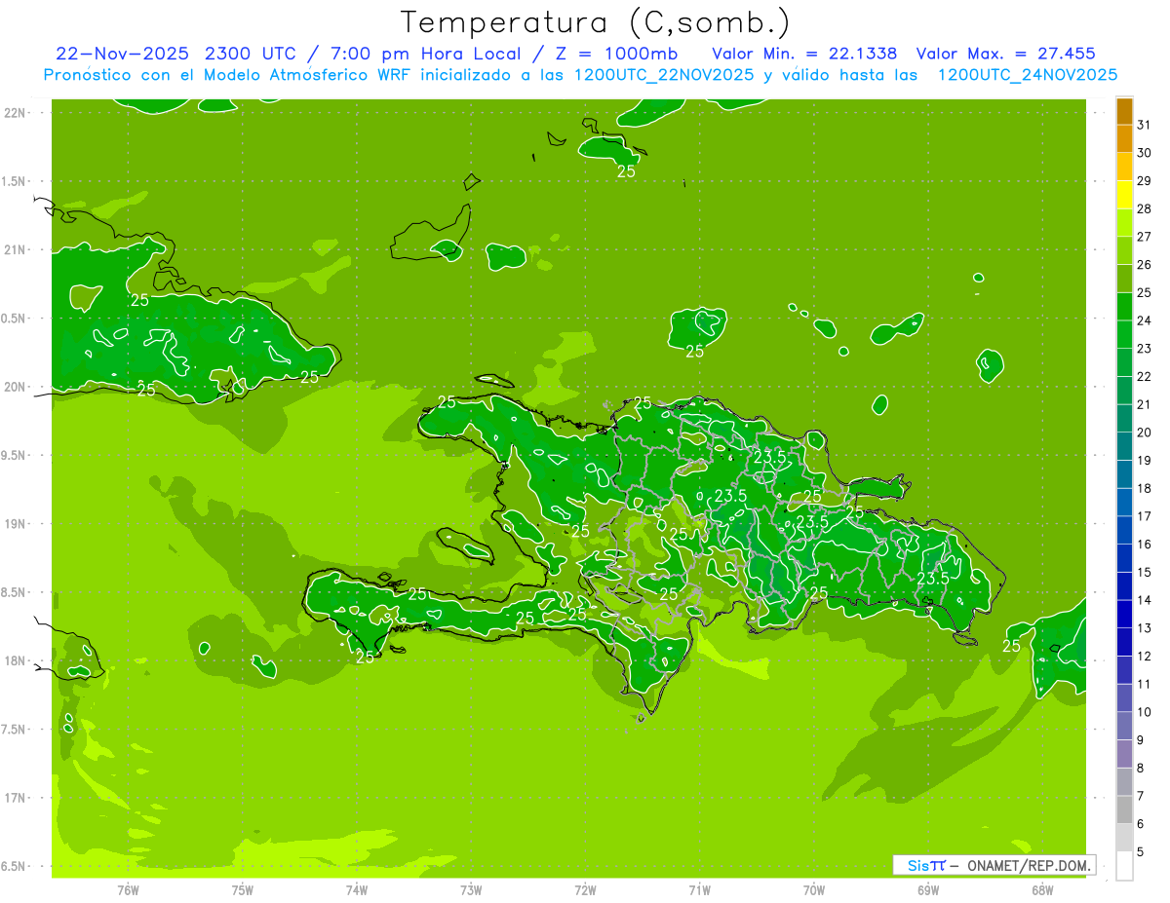Screen dimensions: 1170x903
Task: Click the '21N' latitude axis label
Action: pyautogui.click(x=13, y=249)
